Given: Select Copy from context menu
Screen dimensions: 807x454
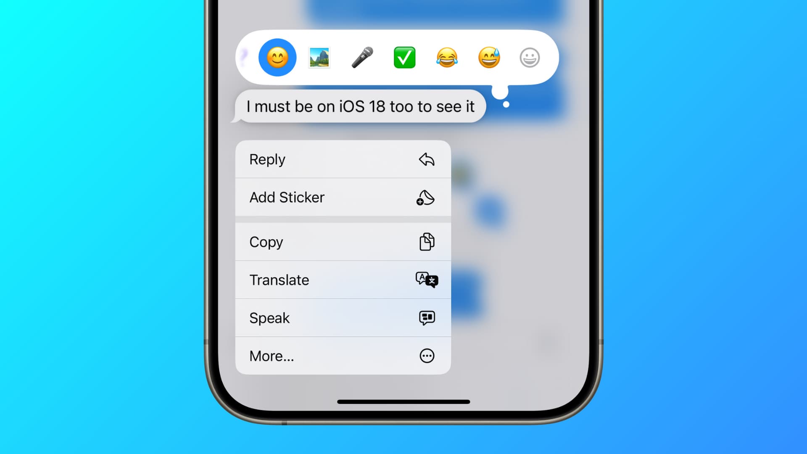Looking at the screenshot, I should pyautogui.click(x=343, y=242).
